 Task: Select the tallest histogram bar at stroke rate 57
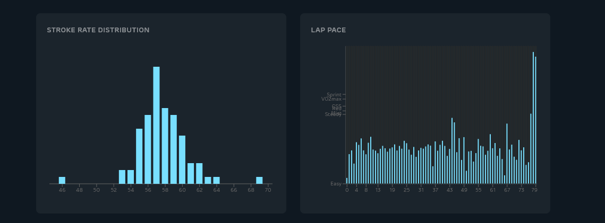[156, 126]
